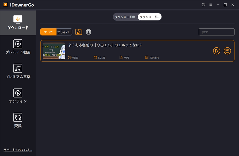Close the iDownerGo window

[x=233, y=5]
